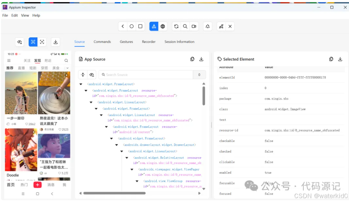Image resolution: width=349 pixels, height=202 pixels.
Task: Click the plug/detach session icon
Action: [x=221, y=26]
